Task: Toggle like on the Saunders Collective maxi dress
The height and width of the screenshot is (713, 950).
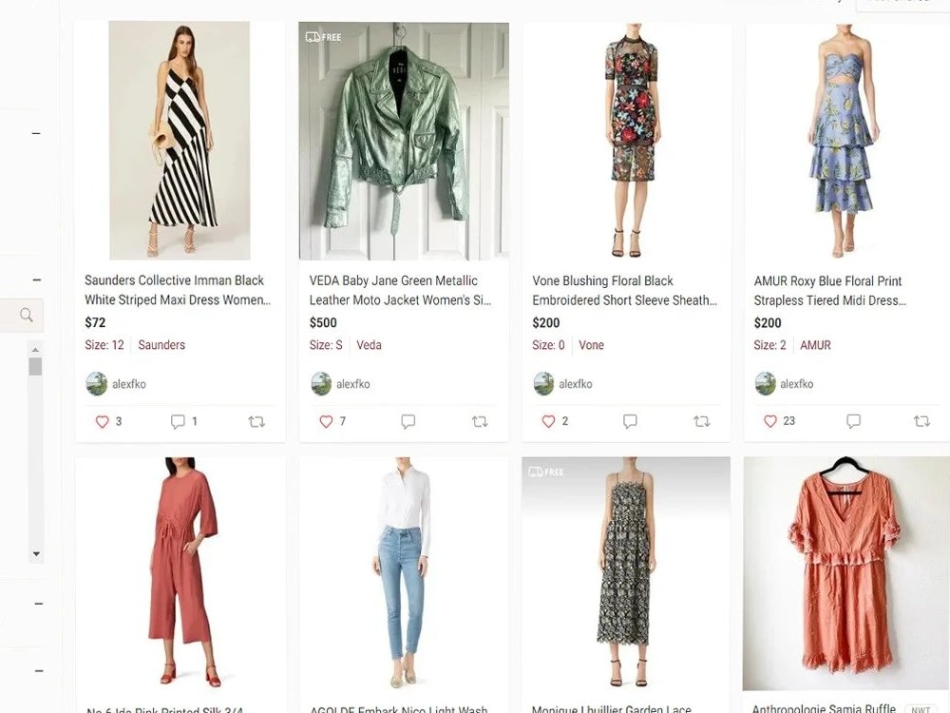Action: [102, 421]
